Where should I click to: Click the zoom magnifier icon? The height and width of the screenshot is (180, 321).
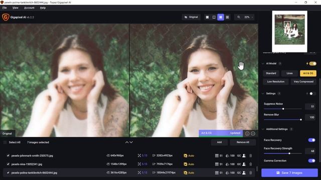(x=239, y=17)
